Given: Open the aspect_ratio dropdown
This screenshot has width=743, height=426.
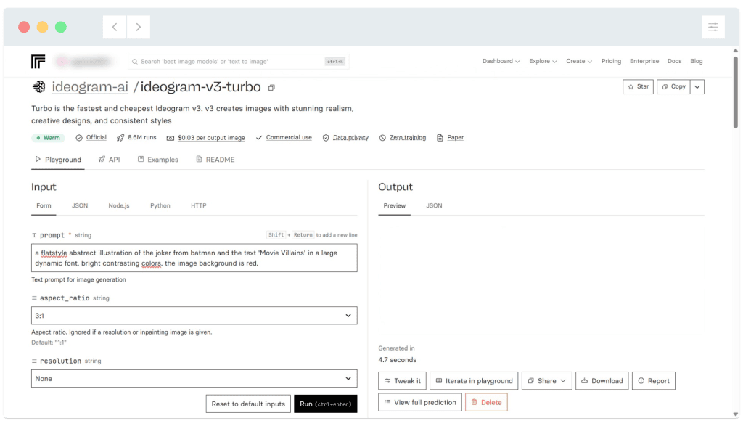Looking at the screenshot, I should 194,316.
